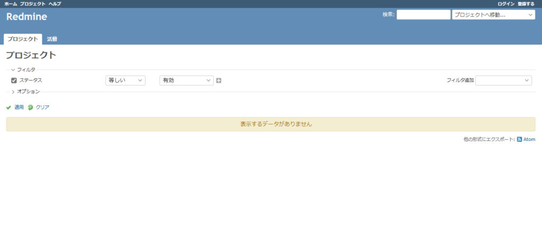
Task: Click the クリア link
Action: click(42, 108)
